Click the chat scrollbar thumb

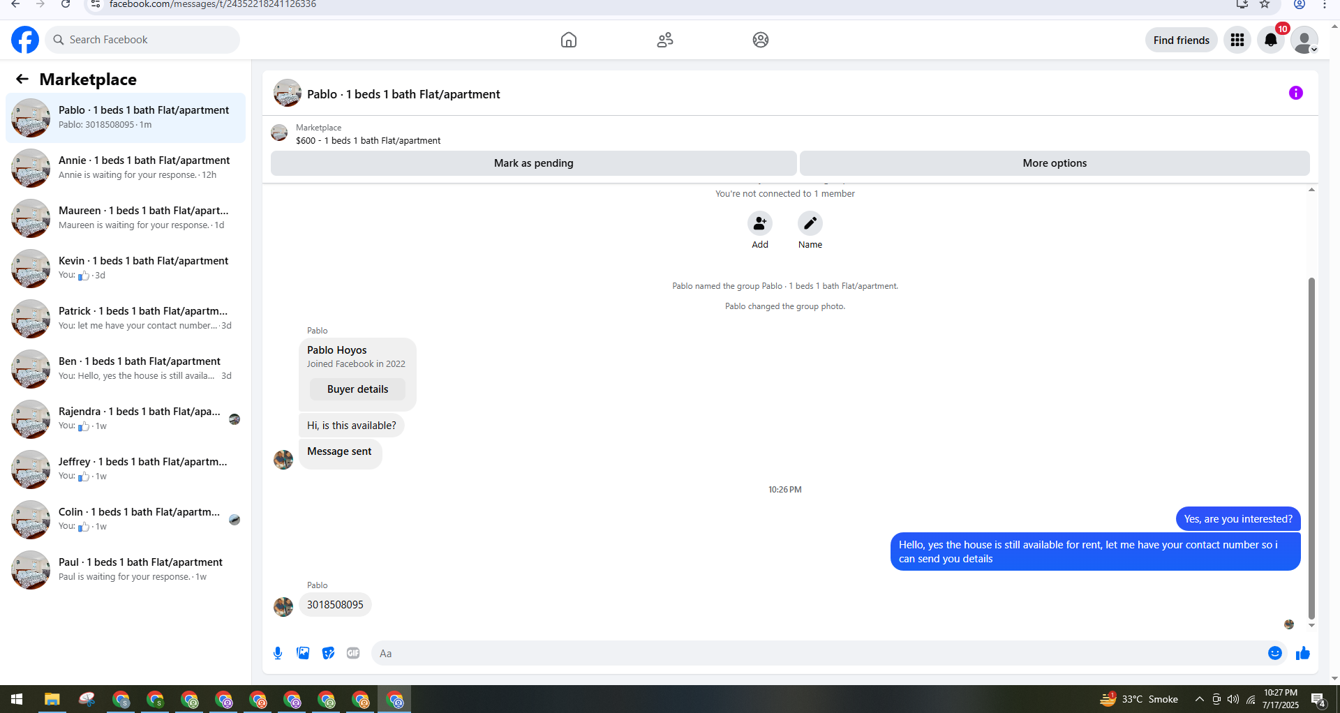point(1311,448)
